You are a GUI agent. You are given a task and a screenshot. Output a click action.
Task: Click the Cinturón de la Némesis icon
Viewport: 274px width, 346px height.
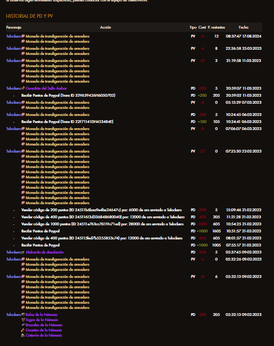tap(23, 335)
